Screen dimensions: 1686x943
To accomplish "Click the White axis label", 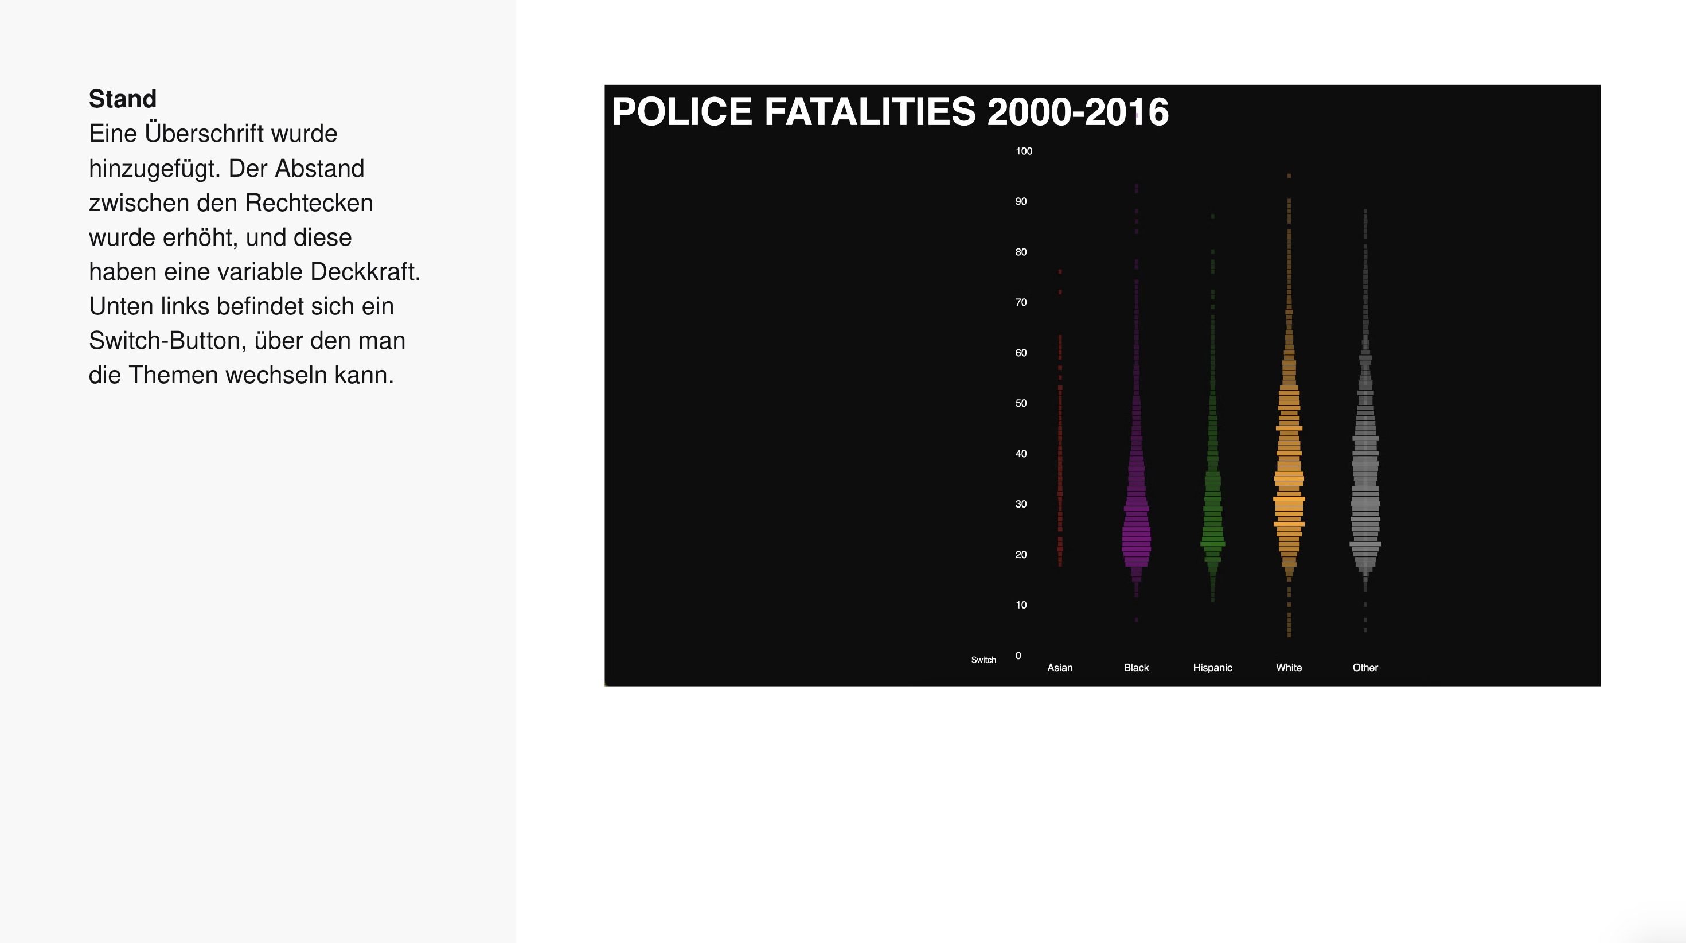I will pos(1289,667).
